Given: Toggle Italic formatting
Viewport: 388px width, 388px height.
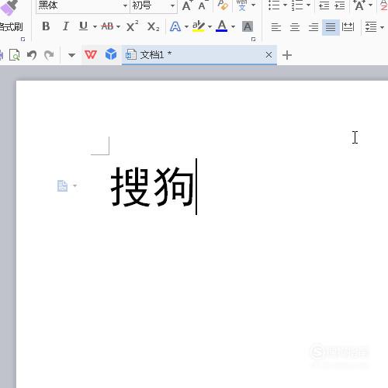Looking at the screenshot, I should (65, 26).
